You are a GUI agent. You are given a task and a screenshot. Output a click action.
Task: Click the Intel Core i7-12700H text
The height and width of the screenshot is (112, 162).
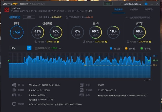[x=39, y=90]
